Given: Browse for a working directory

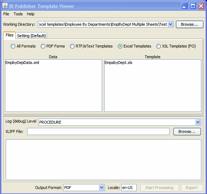Looking at the screenshot, I should (x=190, y=24).
